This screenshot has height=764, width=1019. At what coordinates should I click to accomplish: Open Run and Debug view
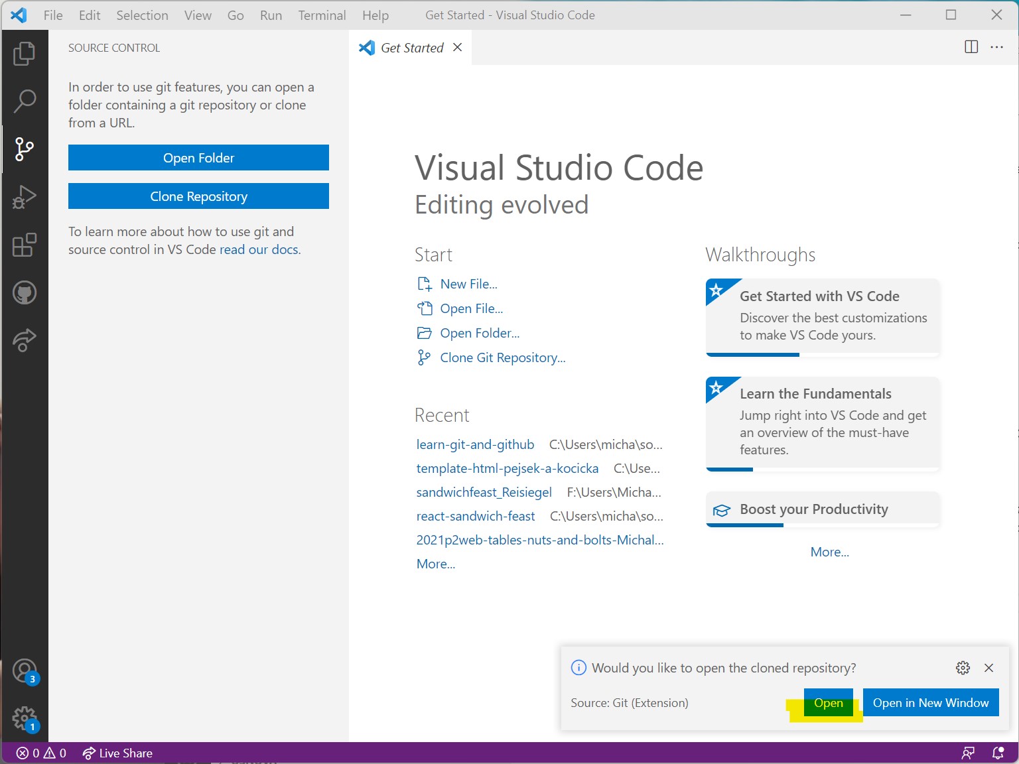pyautogui.click(x=25, y=197)
